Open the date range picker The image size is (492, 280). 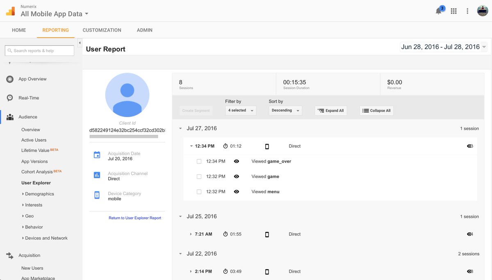pos(444,47)
